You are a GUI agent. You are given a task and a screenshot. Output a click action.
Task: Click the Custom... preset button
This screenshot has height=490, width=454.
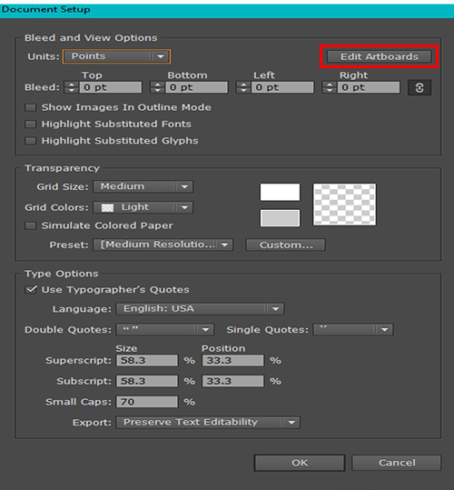tap(285, 245)
